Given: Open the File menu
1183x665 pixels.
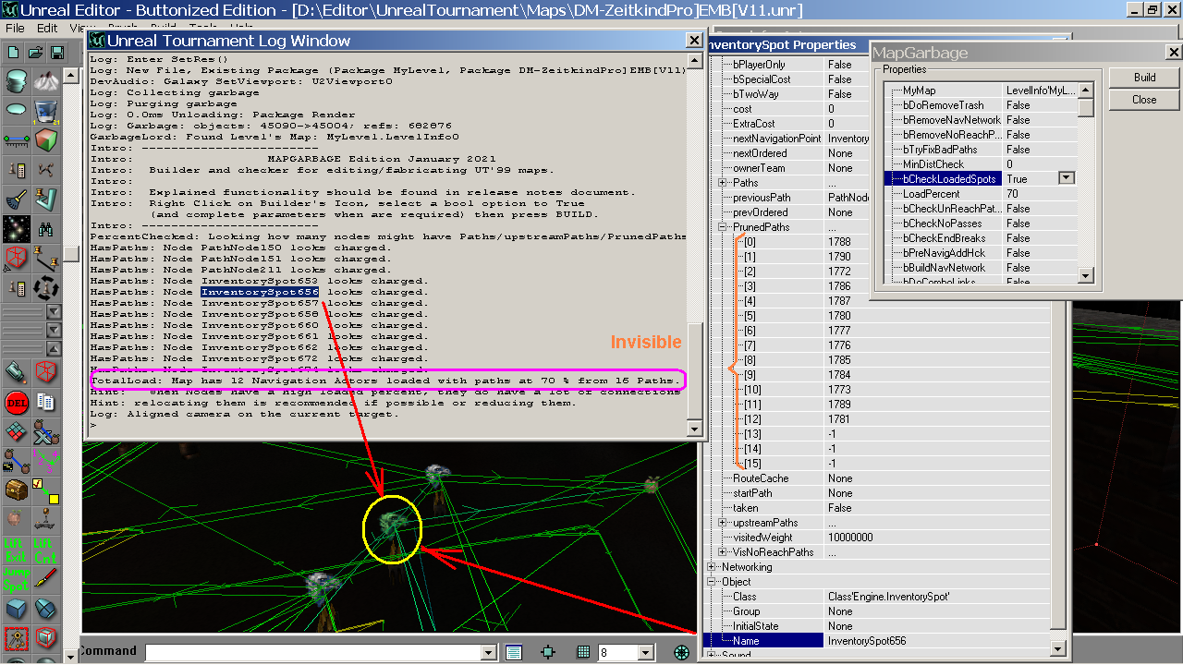Looking at the screenshot, I should (x=15, y=28).
